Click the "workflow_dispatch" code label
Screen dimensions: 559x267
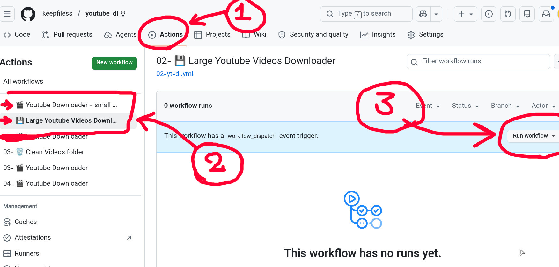252,136
